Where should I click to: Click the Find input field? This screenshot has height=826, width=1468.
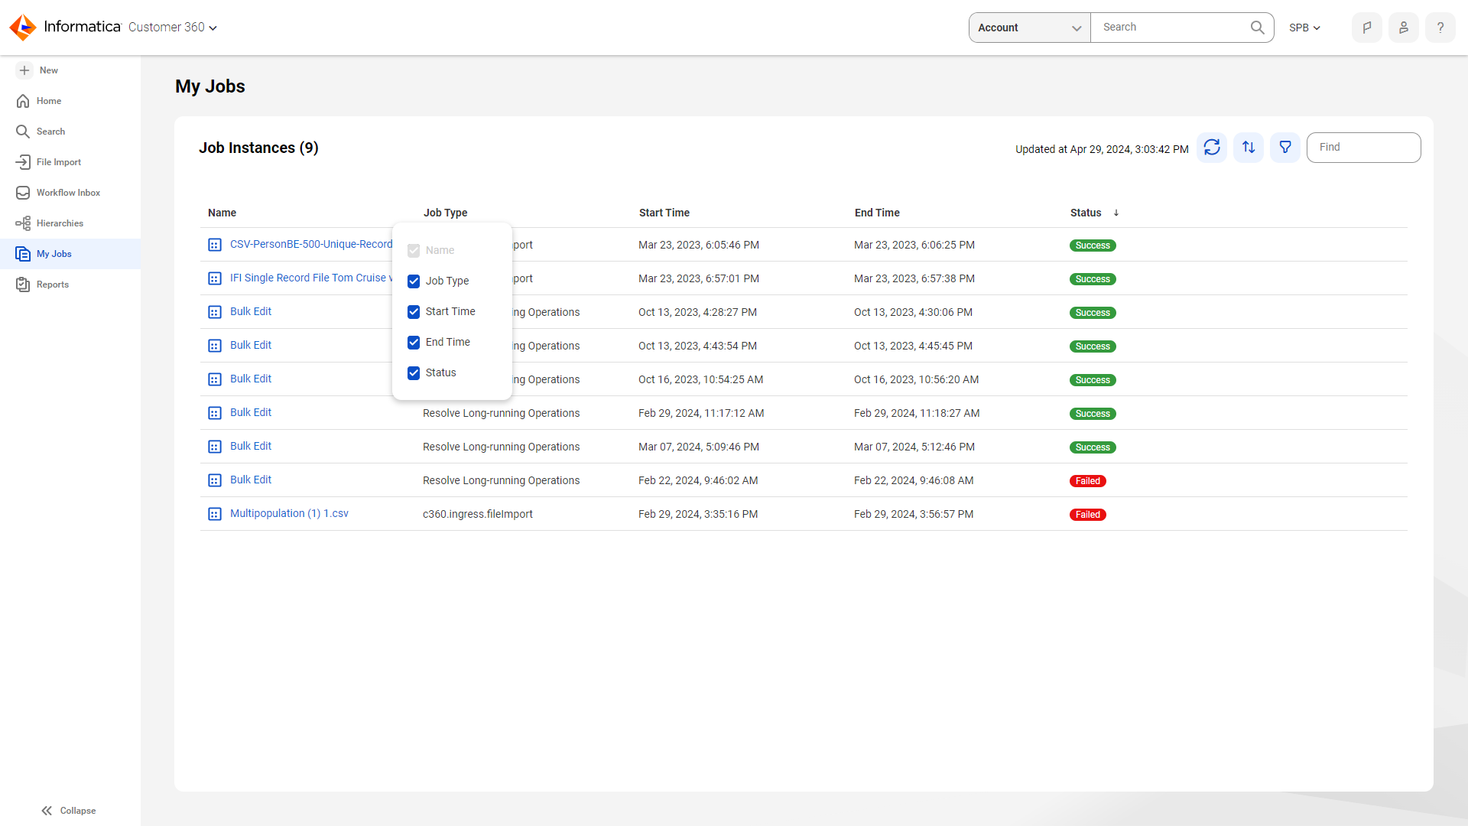(1363, 147)
